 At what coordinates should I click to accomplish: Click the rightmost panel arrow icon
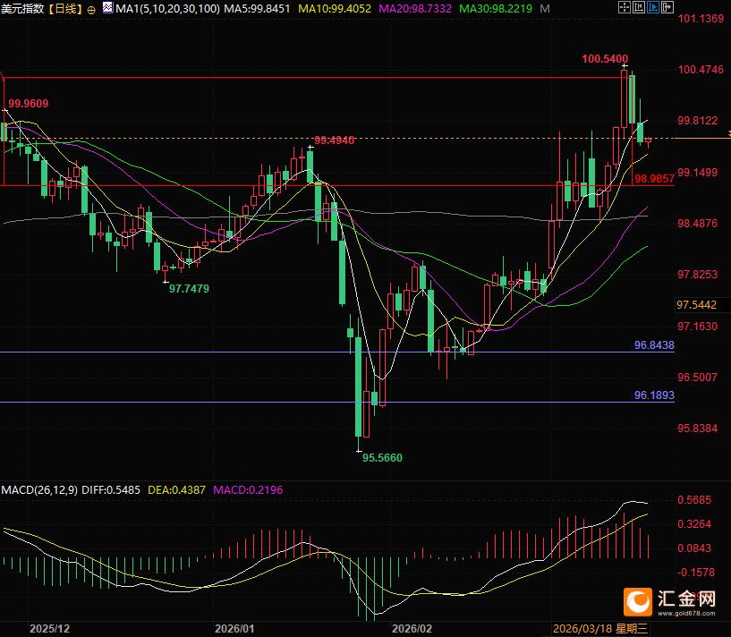click(x=667, y=7)
